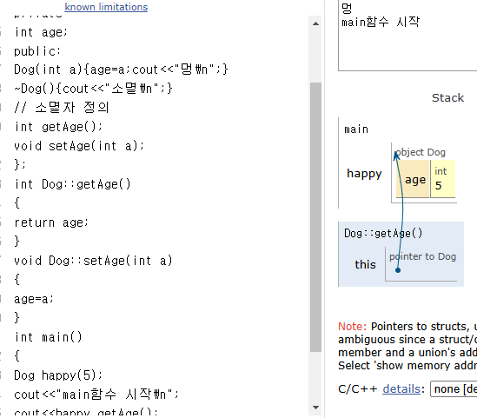The height and width of the screenshot is (418, 477).
Task: Click the code editor vertical scrollbar thumb
Action: click(315, 217)
